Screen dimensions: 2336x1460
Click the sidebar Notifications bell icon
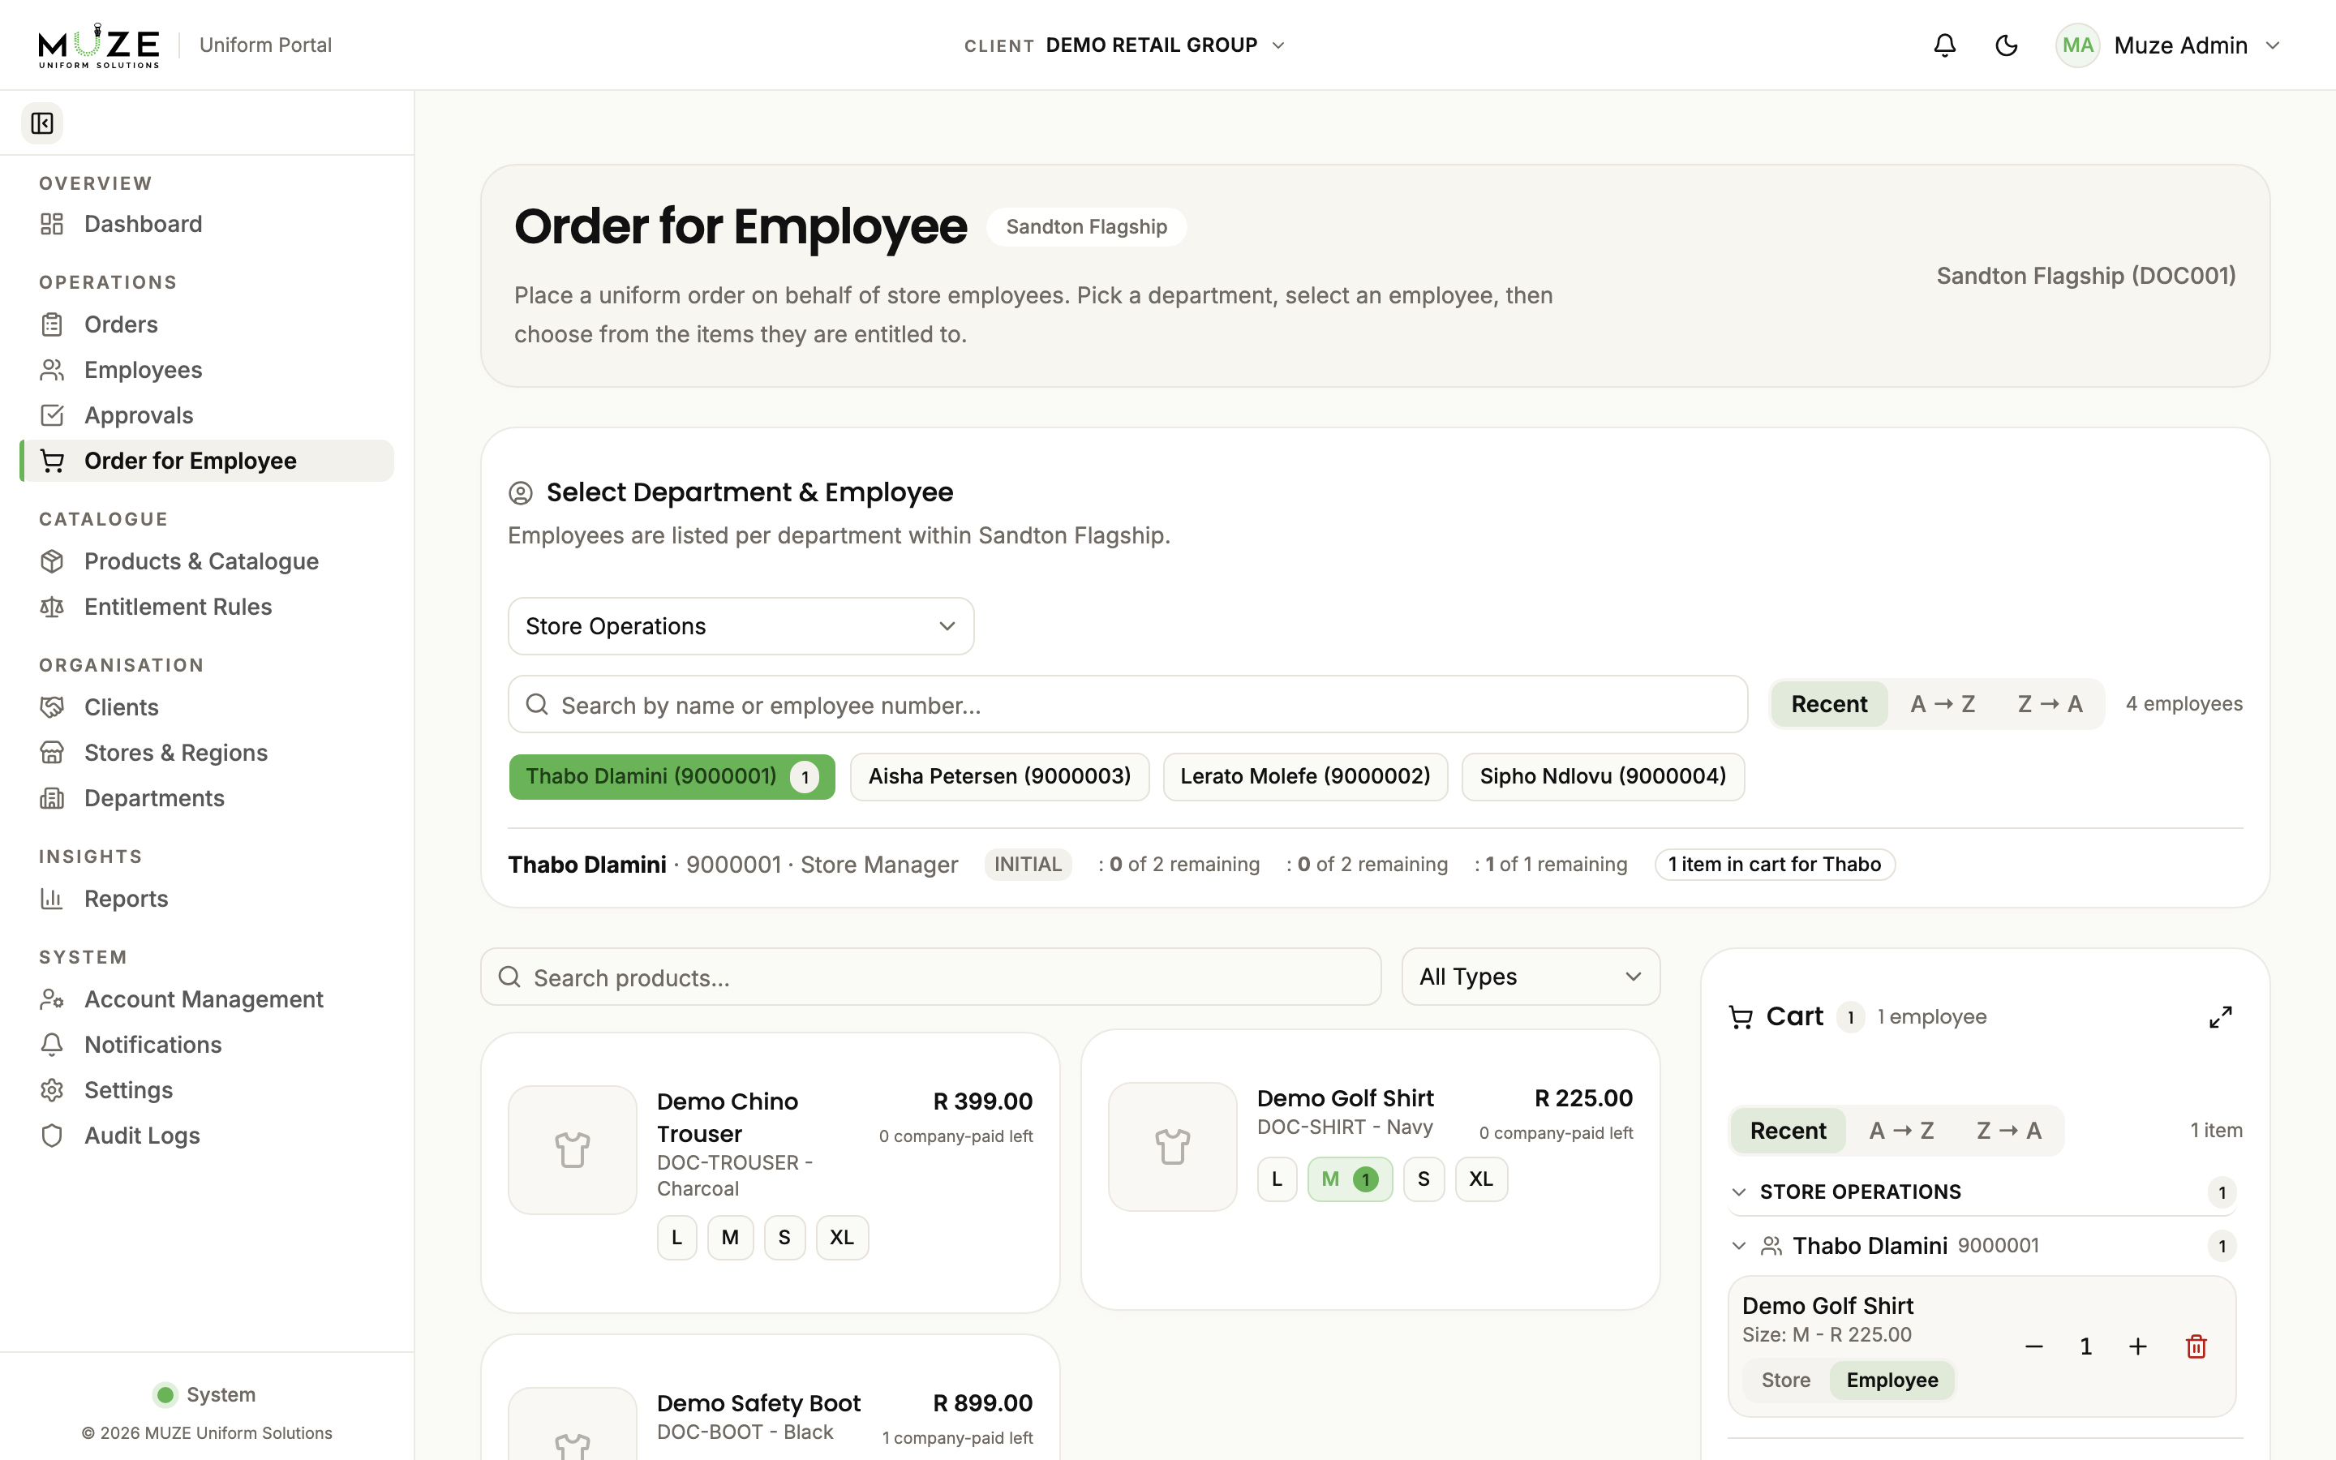point(52,1044)
